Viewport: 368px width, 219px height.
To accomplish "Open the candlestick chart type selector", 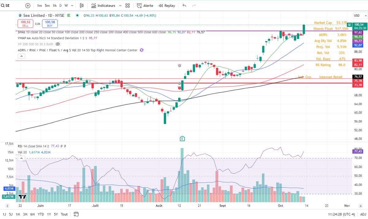I will [82, 6].
